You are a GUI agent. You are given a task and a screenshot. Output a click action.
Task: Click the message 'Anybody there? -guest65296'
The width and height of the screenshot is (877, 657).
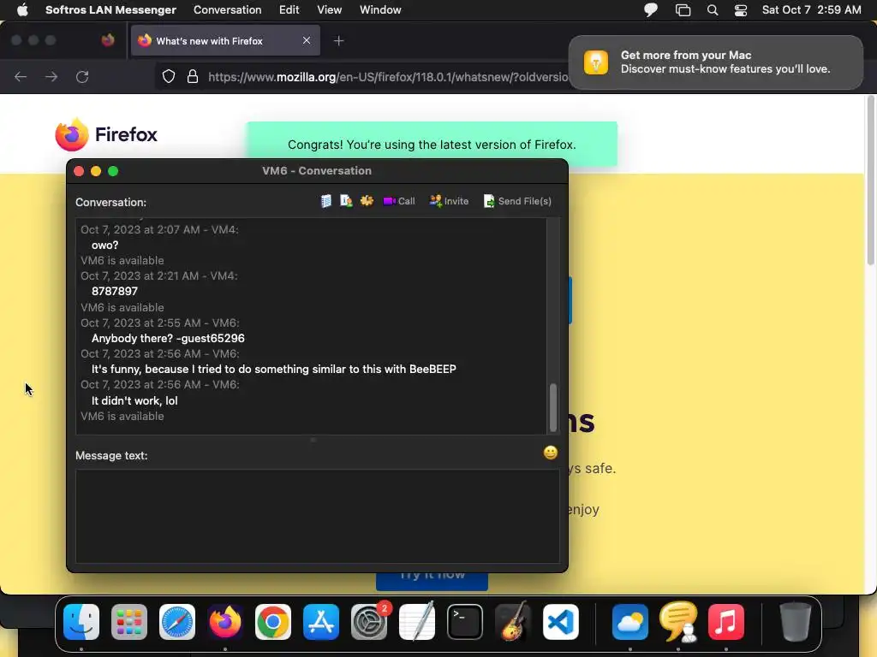tap(168, 338)
